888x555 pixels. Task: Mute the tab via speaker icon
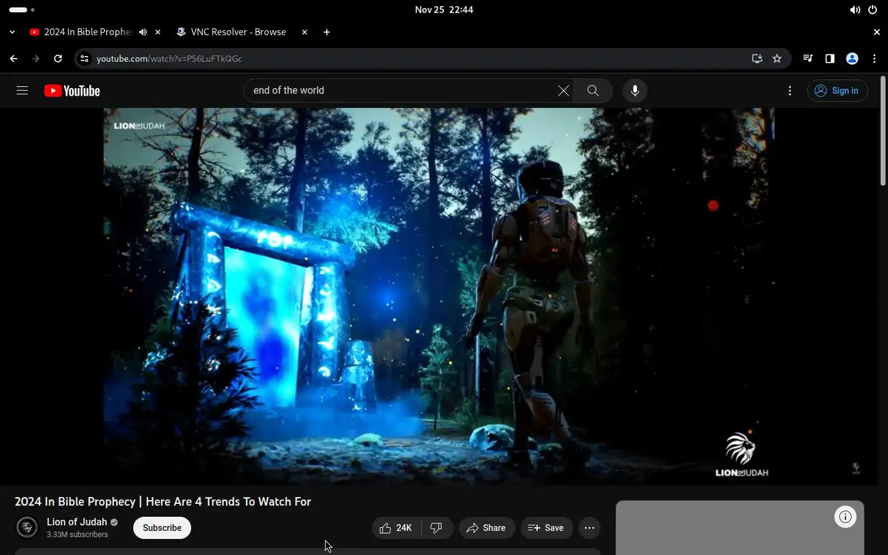click(x=143, y=32)
